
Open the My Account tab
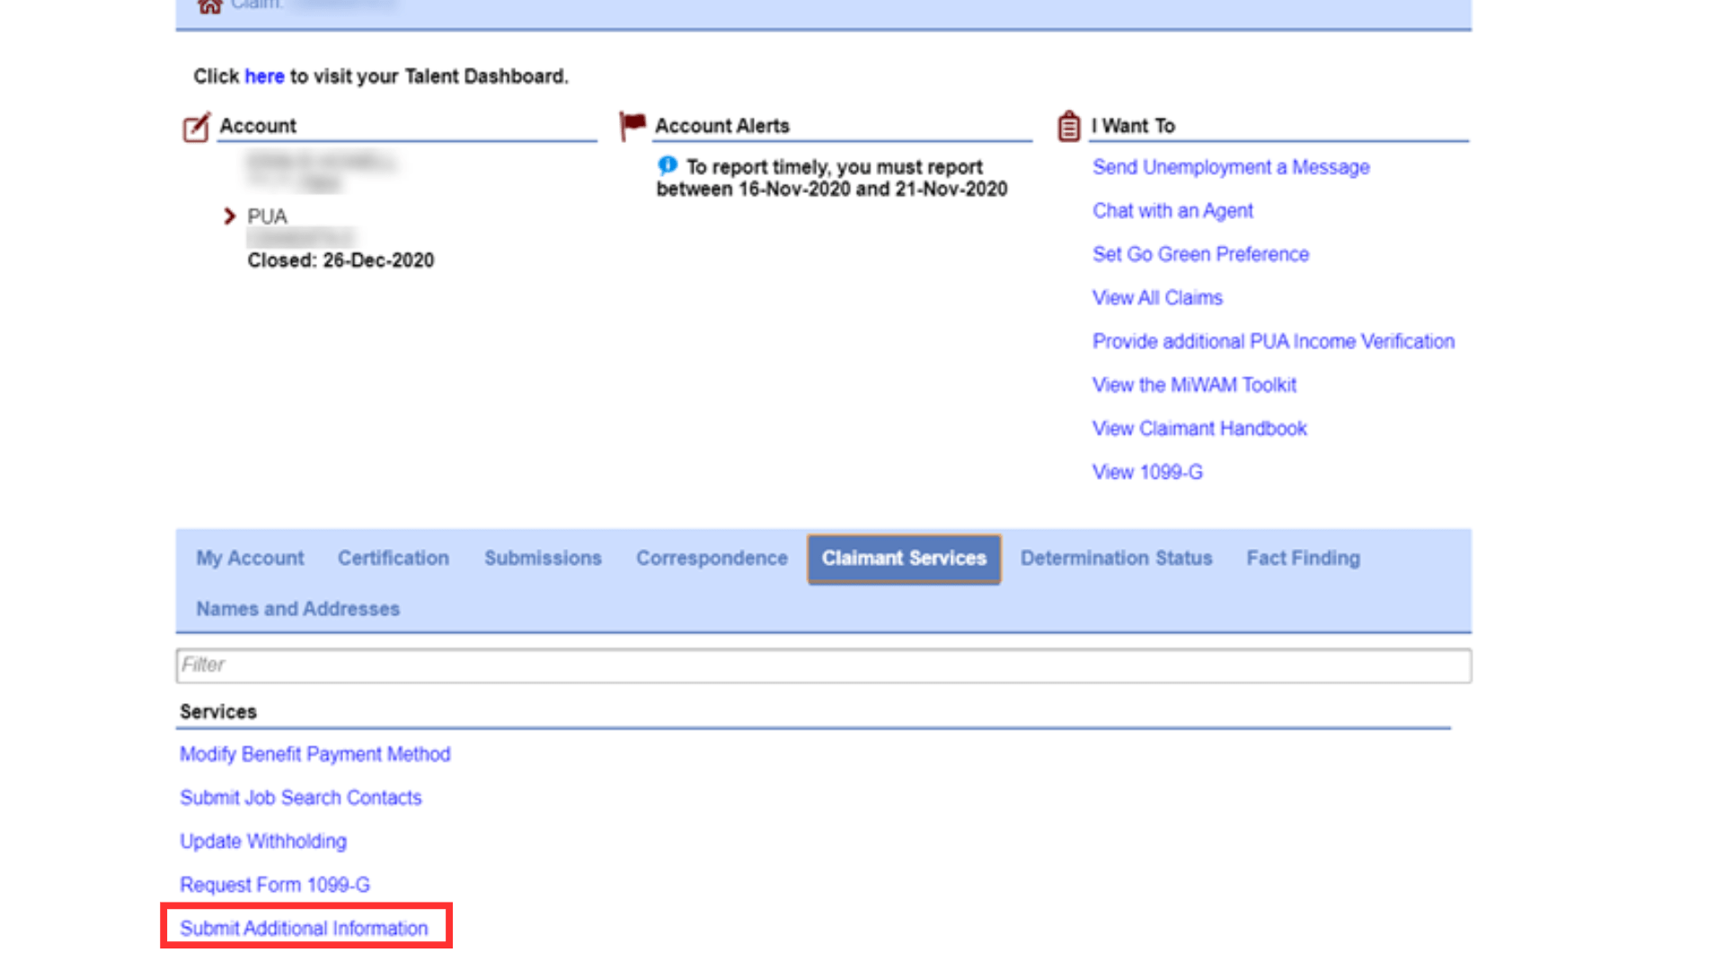click(x=250, y=558)
